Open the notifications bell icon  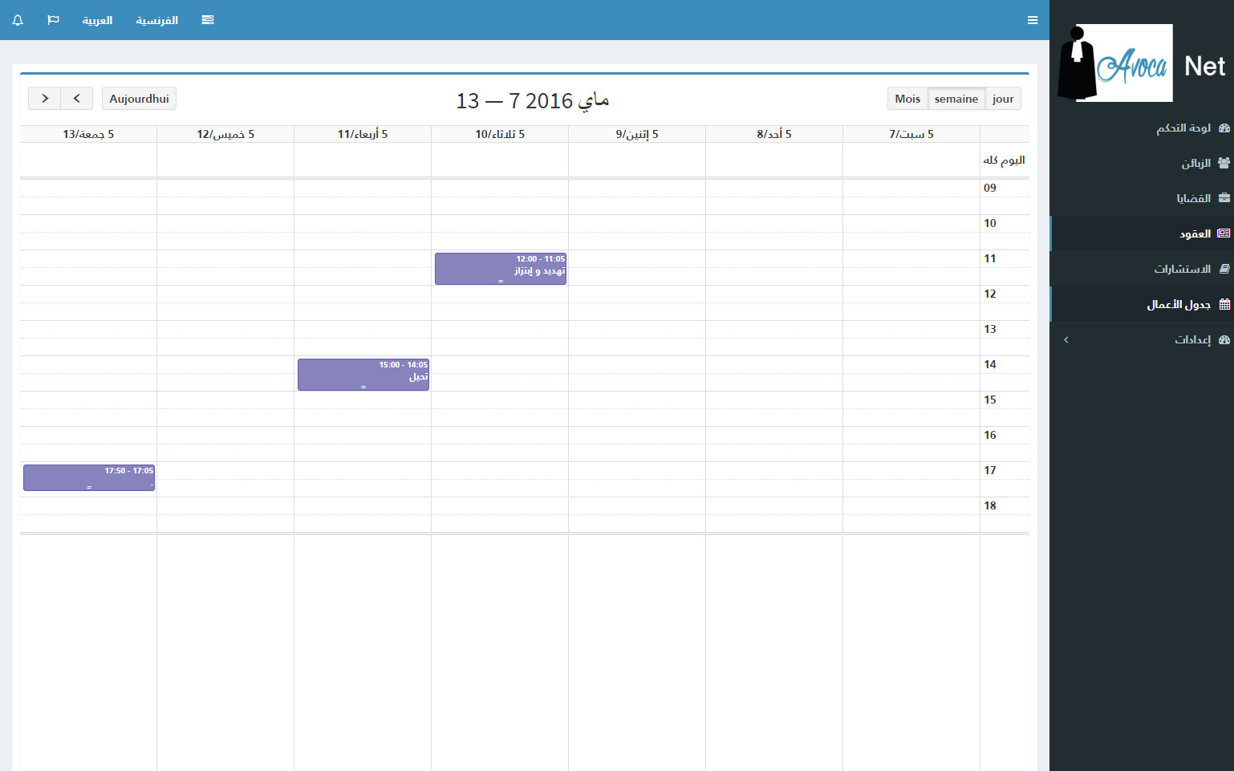(18, 20)
